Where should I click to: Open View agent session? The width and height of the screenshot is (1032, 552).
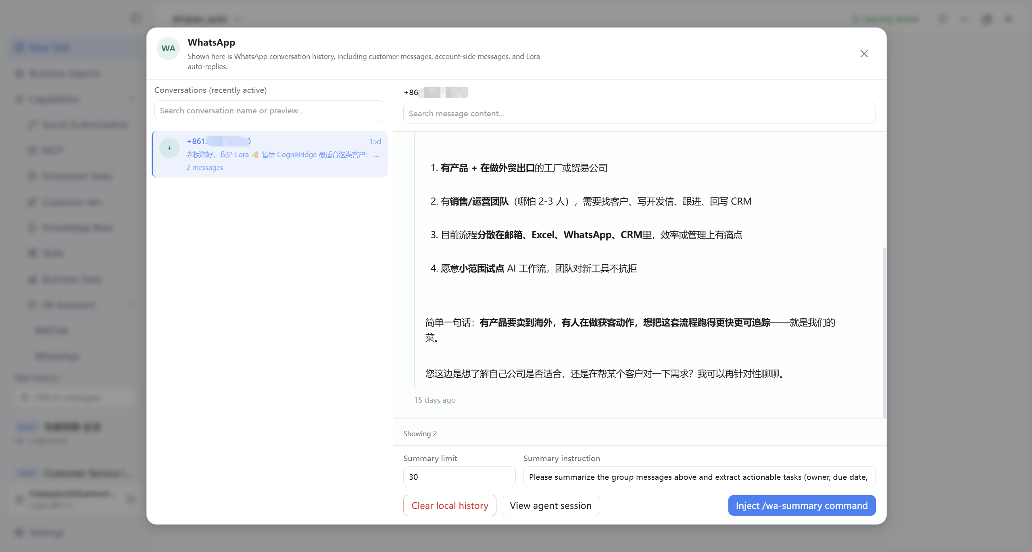pos(550,505)
